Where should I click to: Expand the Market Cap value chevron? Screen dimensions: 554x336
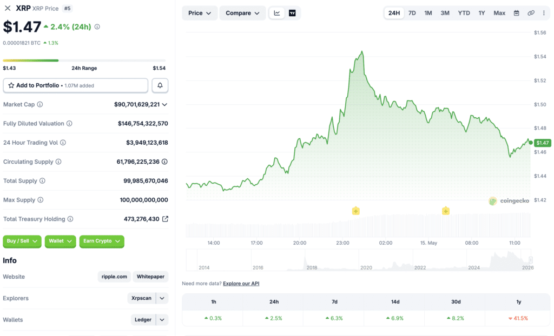pyautogui.click(x=164, y=104)
